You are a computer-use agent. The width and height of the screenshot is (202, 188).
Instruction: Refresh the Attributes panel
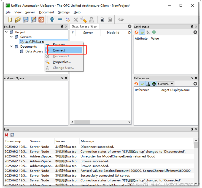tap(136, 32)
